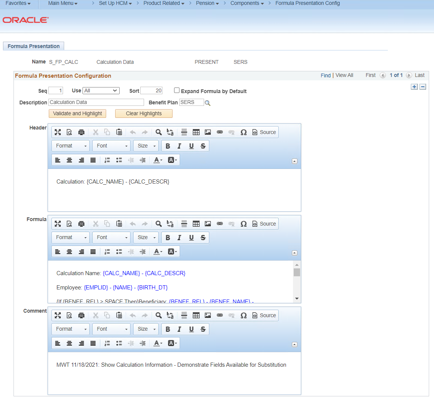Open the Format dropdown in the Header editor
The width and height of the screenshot is (434, 399).
click(x=70, y=146)
